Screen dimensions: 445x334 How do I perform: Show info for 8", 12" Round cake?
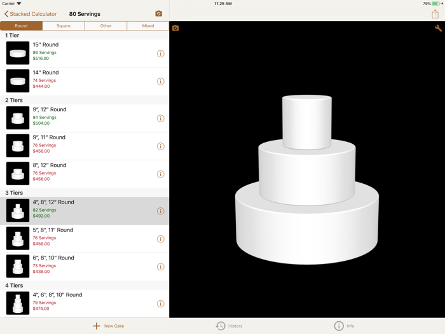(x=161, y=174)
